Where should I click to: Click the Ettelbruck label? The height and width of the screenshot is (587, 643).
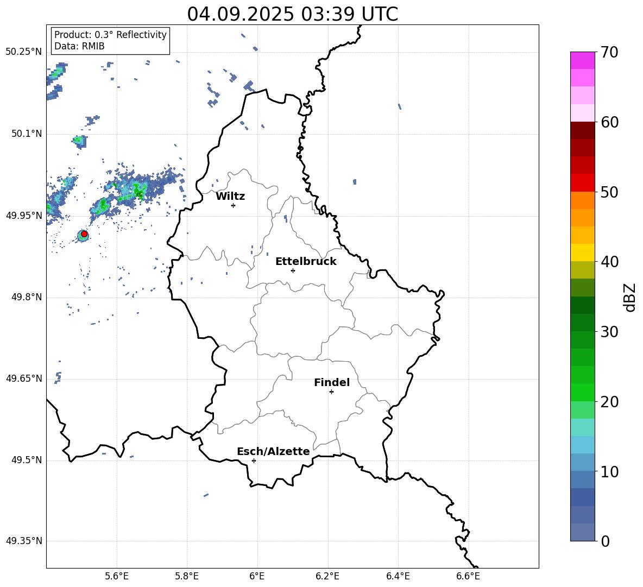[x=306, y=262]
